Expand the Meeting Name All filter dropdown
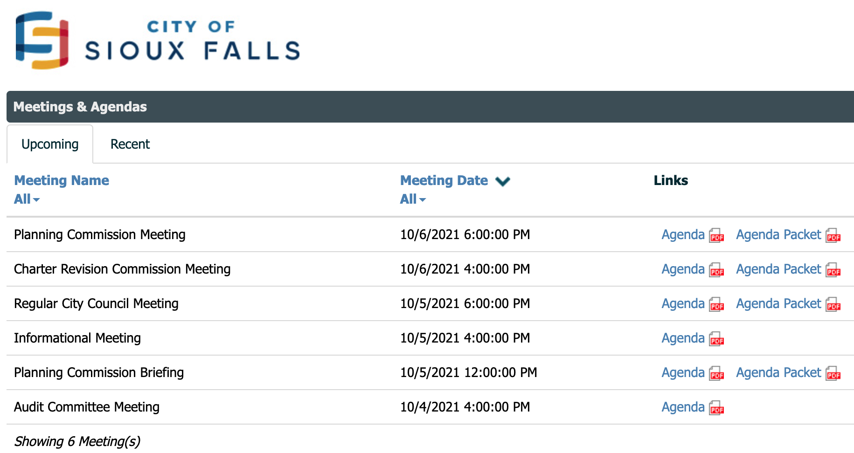This screenshot has width=854, height=453. coord(27,199)
